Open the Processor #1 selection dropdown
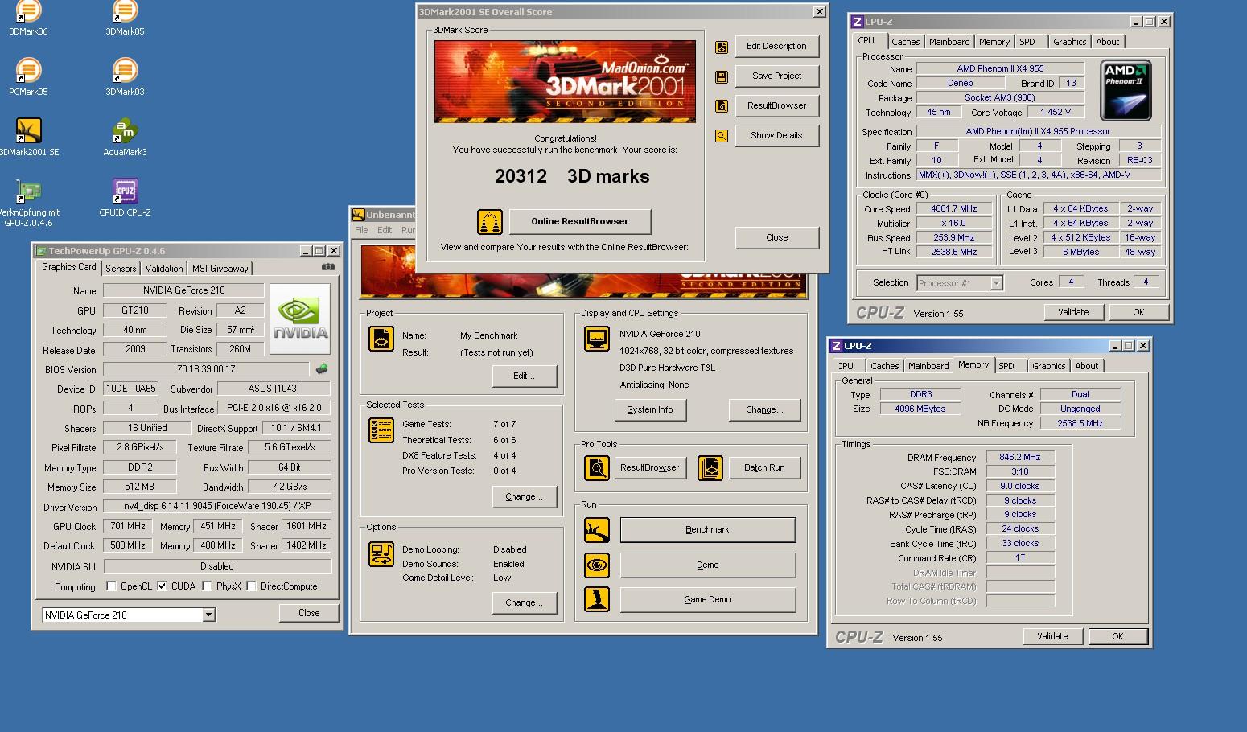Viewport: 1247px width, 732px height. point(997,283)
